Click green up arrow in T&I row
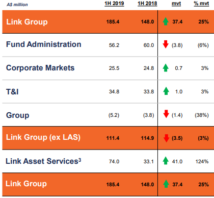The height and width of the screenshot is (198, 214). (x=166, y=91)
